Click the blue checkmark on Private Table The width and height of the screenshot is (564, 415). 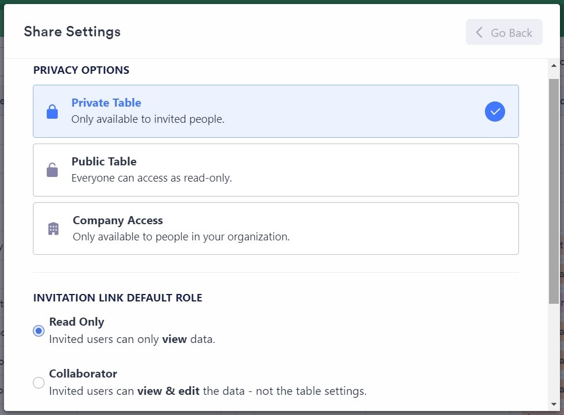pos(495,111)
